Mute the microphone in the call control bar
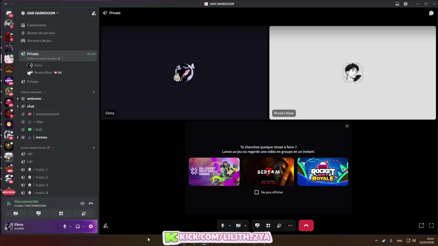The height and width of the screenshot is (246, 438). coord(223,225)
